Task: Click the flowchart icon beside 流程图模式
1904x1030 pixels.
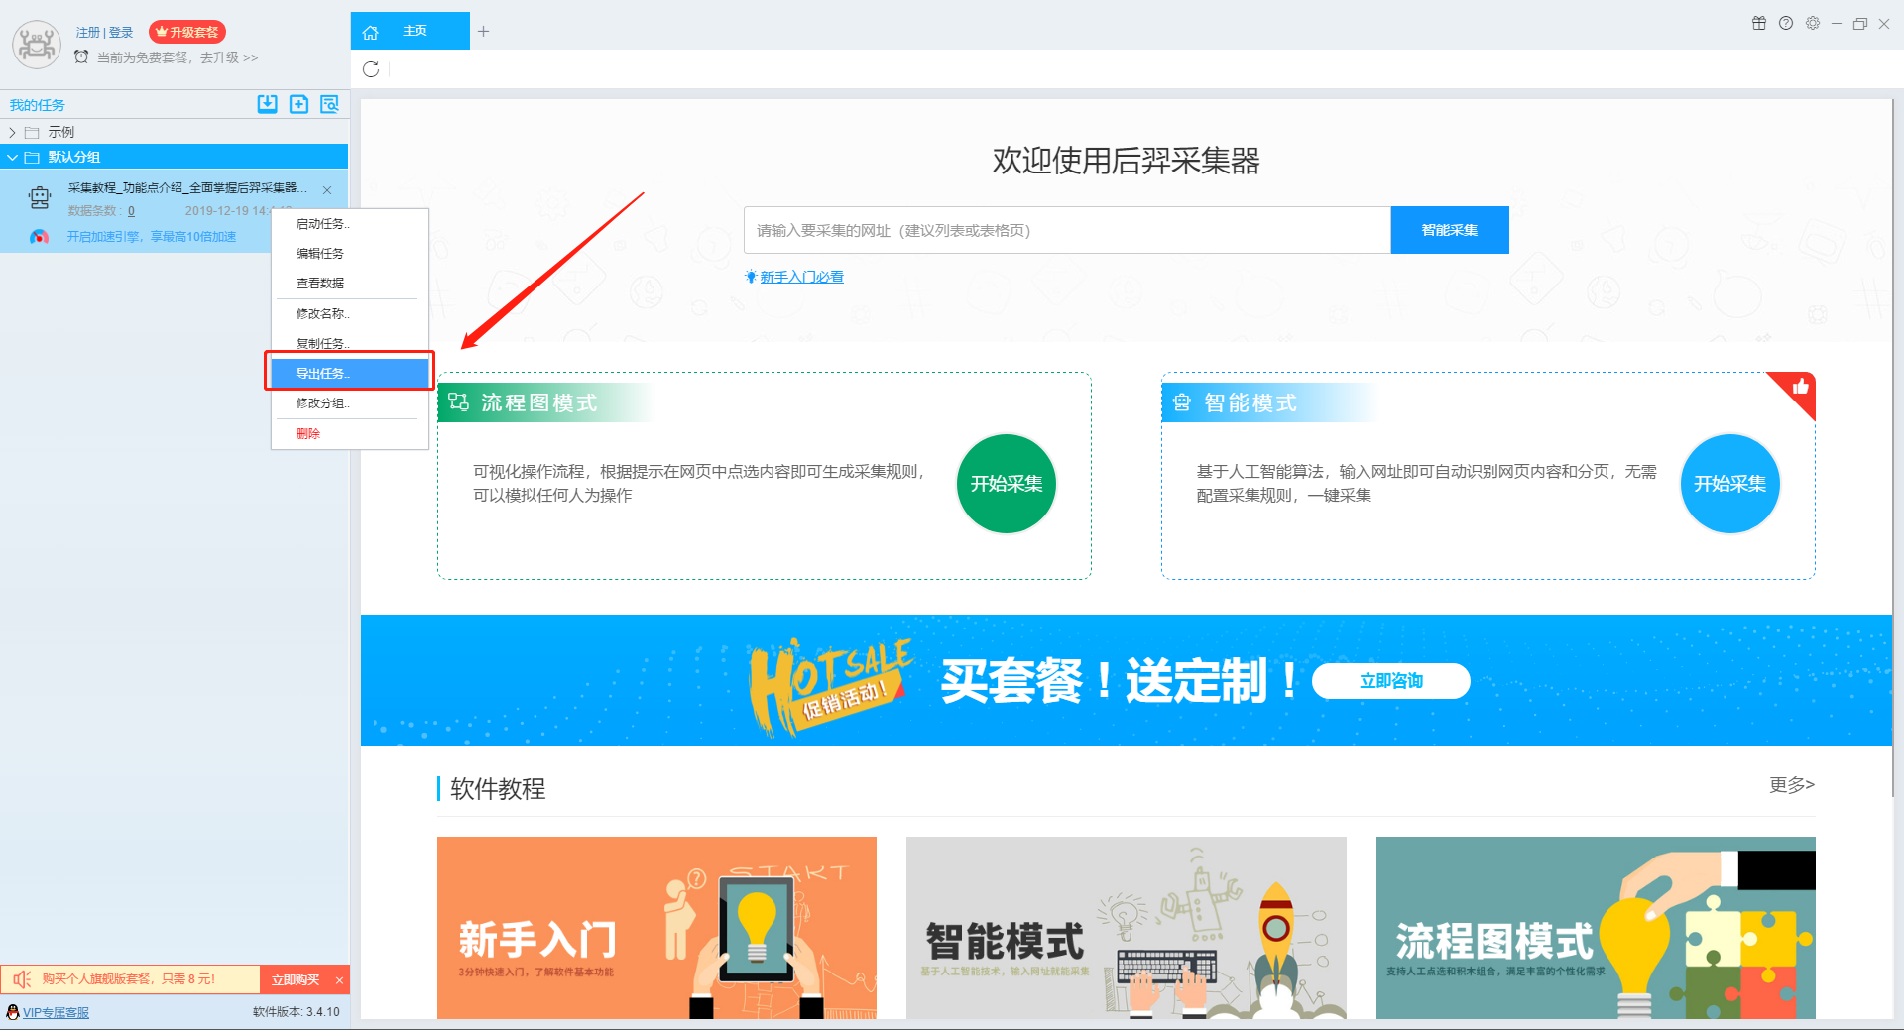Action: pos(458,401)
